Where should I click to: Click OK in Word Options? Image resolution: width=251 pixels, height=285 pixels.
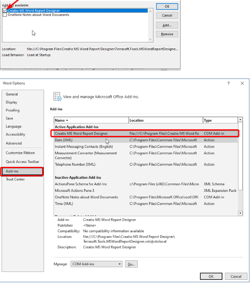[x=211, y=276]
